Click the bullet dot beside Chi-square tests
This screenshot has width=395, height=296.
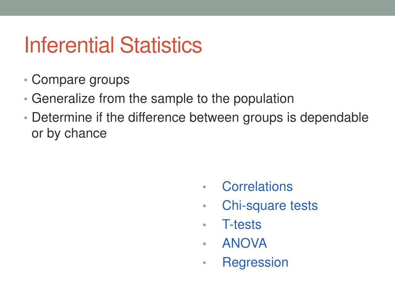[204, 206]
